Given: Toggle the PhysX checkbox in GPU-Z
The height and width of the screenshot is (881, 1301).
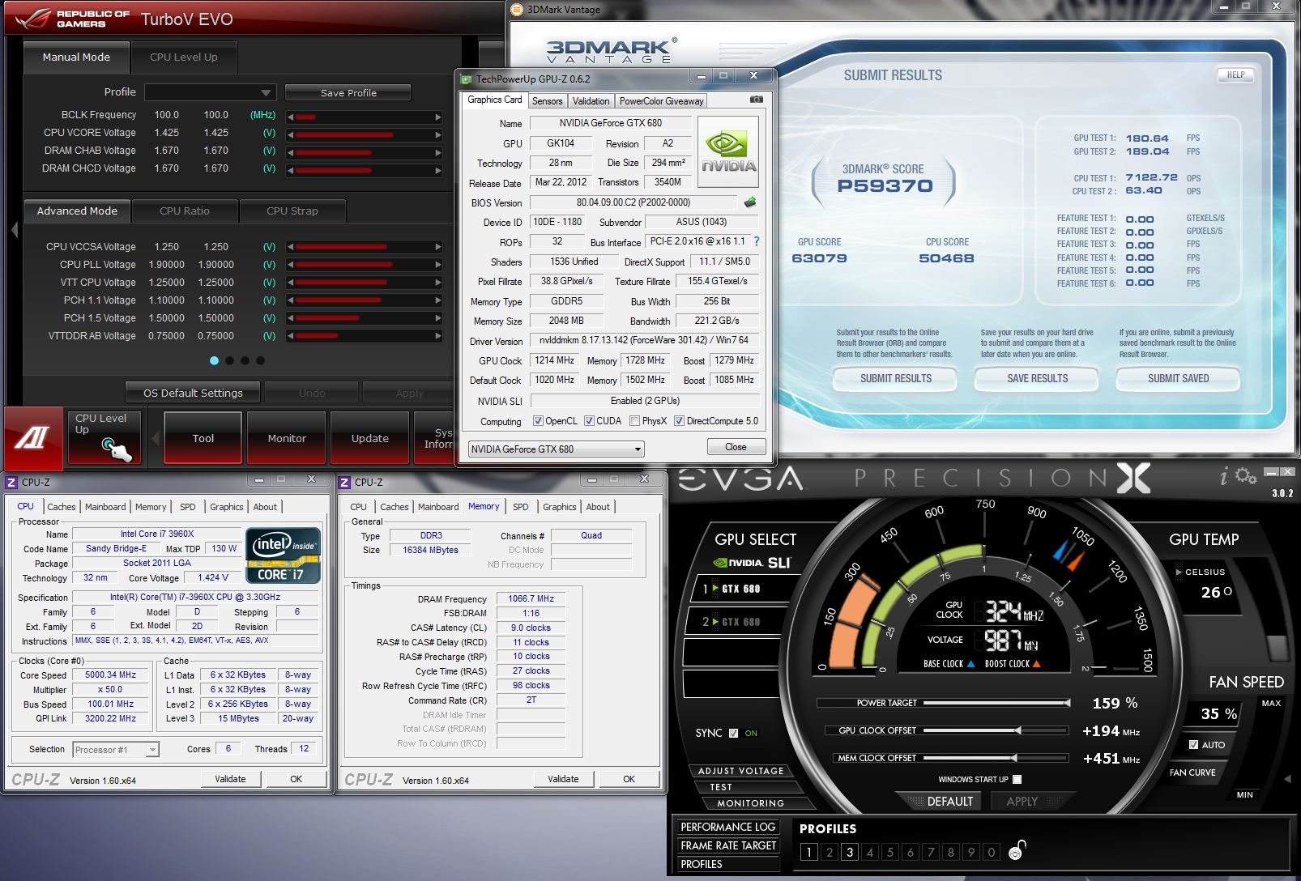Looking at the screenshot, I should click(x=634, y=421).
